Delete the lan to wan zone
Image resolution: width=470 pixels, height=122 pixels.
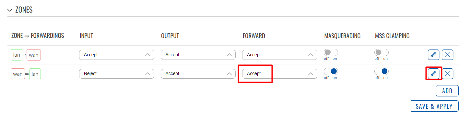(x=448, y=55)
